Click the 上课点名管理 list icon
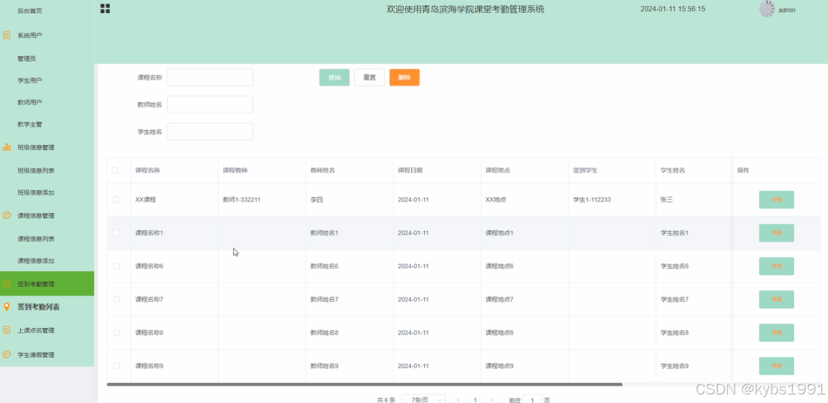The height and width of the screenshot is (403, 828). click(7, 330)
